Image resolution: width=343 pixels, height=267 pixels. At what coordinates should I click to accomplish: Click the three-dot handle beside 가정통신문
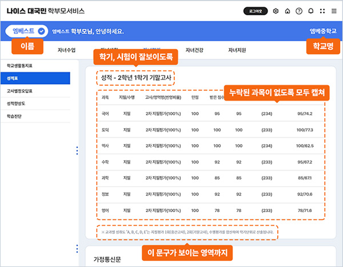point(77,248)
